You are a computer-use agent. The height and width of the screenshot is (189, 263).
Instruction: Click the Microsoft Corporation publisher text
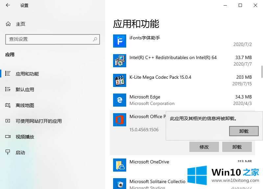pos(152,103)
